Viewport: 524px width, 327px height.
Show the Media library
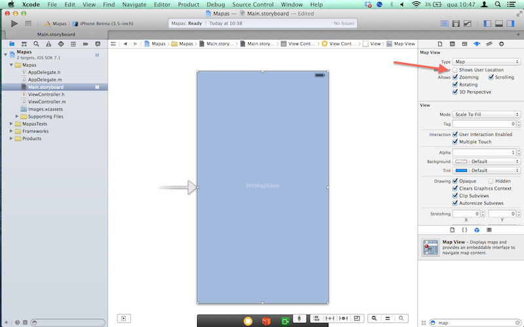[489, 230]
